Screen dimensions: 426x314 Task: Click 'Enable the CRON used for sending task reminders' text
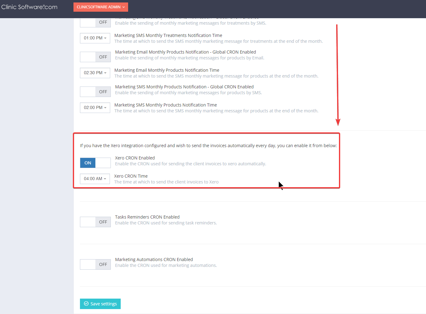tap(166, 223)
